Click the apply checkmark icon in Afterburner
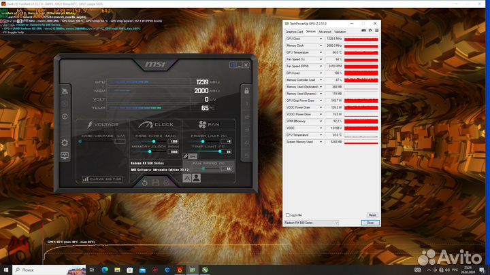This screenshot has width=490, height=275. 166,183
